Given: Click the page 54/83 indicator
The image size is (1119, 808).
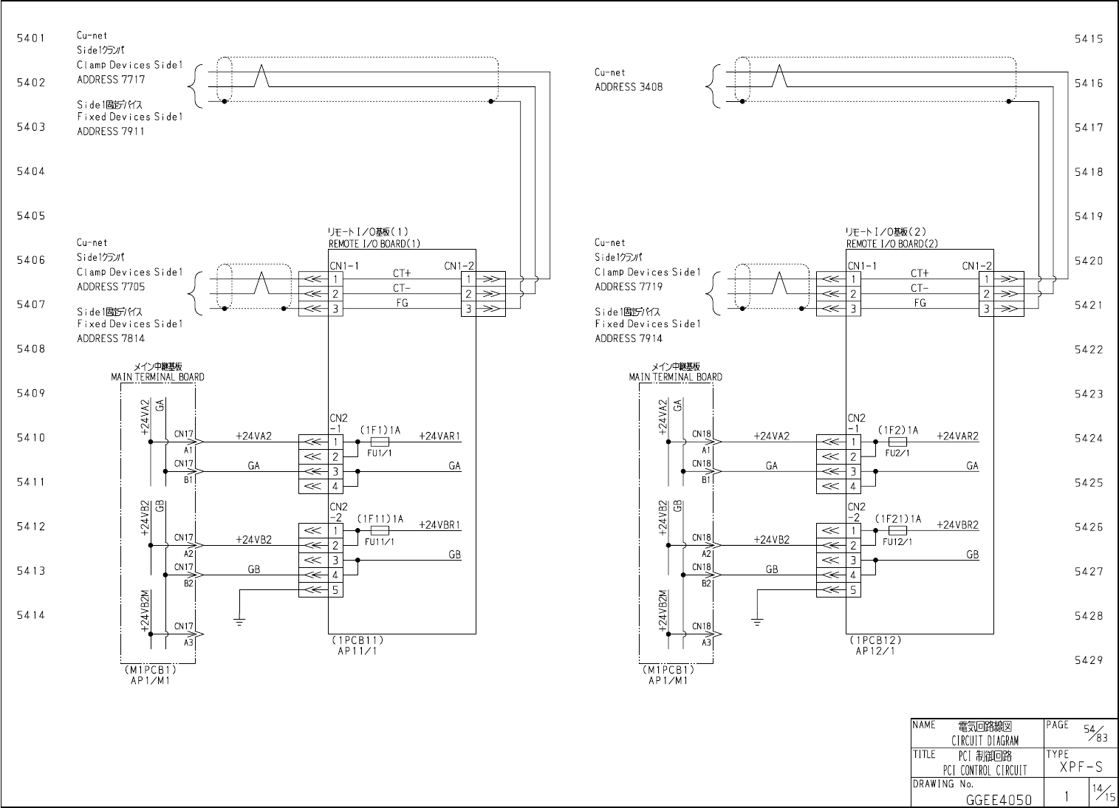Looking at the screenshot, I should pyautogui.click(x=1096, y=733).
